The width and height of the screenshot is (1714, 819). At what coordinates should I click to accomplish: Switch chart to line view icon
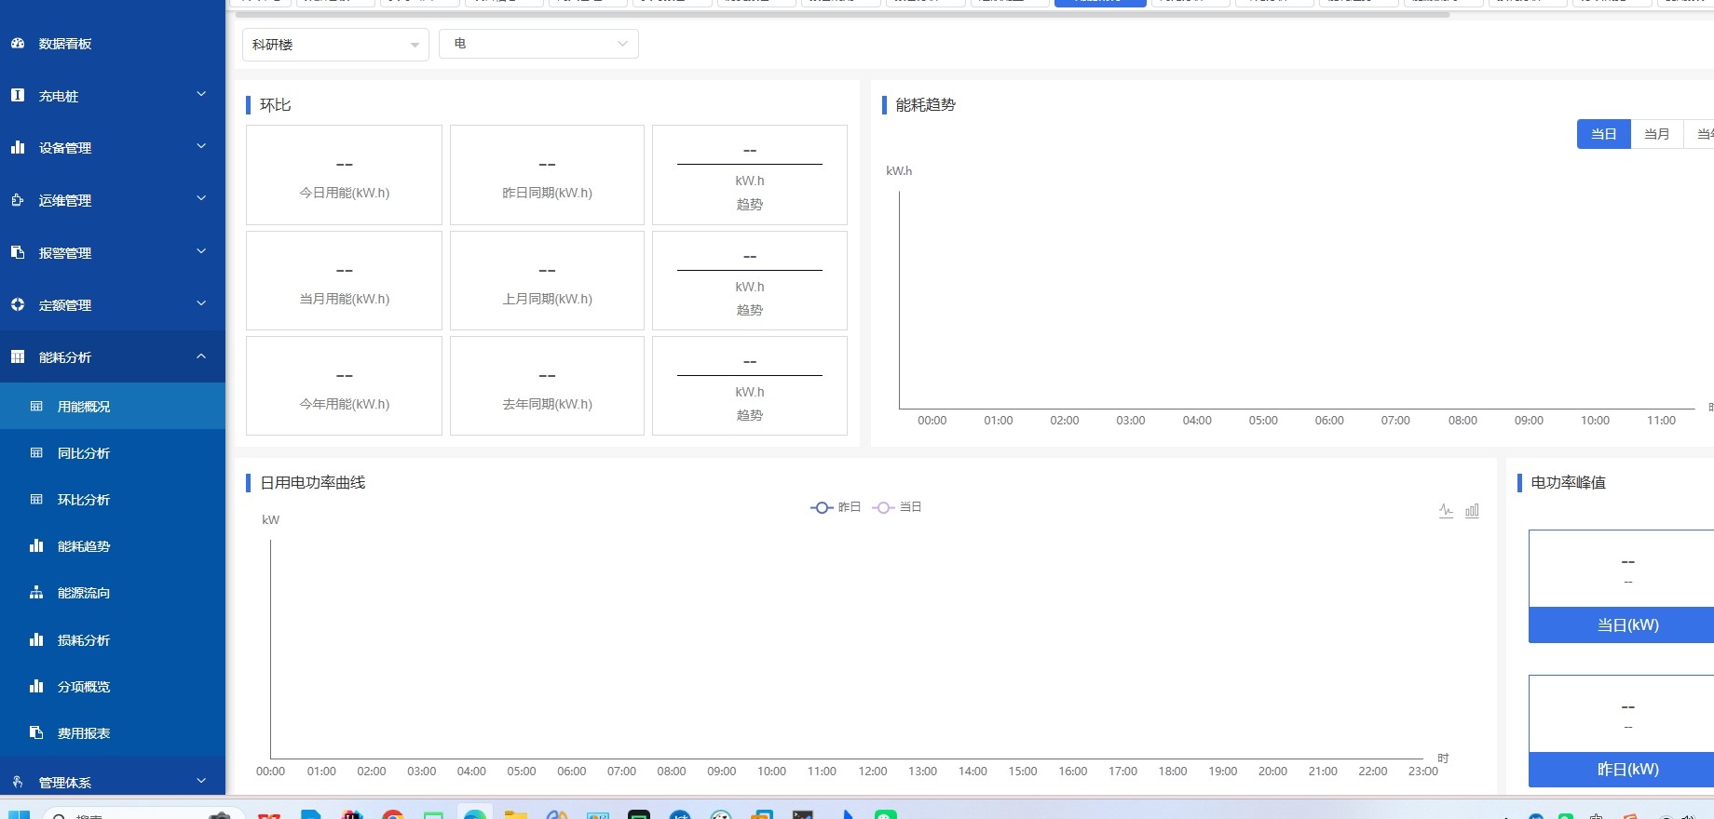click(x=1446, y=511)
